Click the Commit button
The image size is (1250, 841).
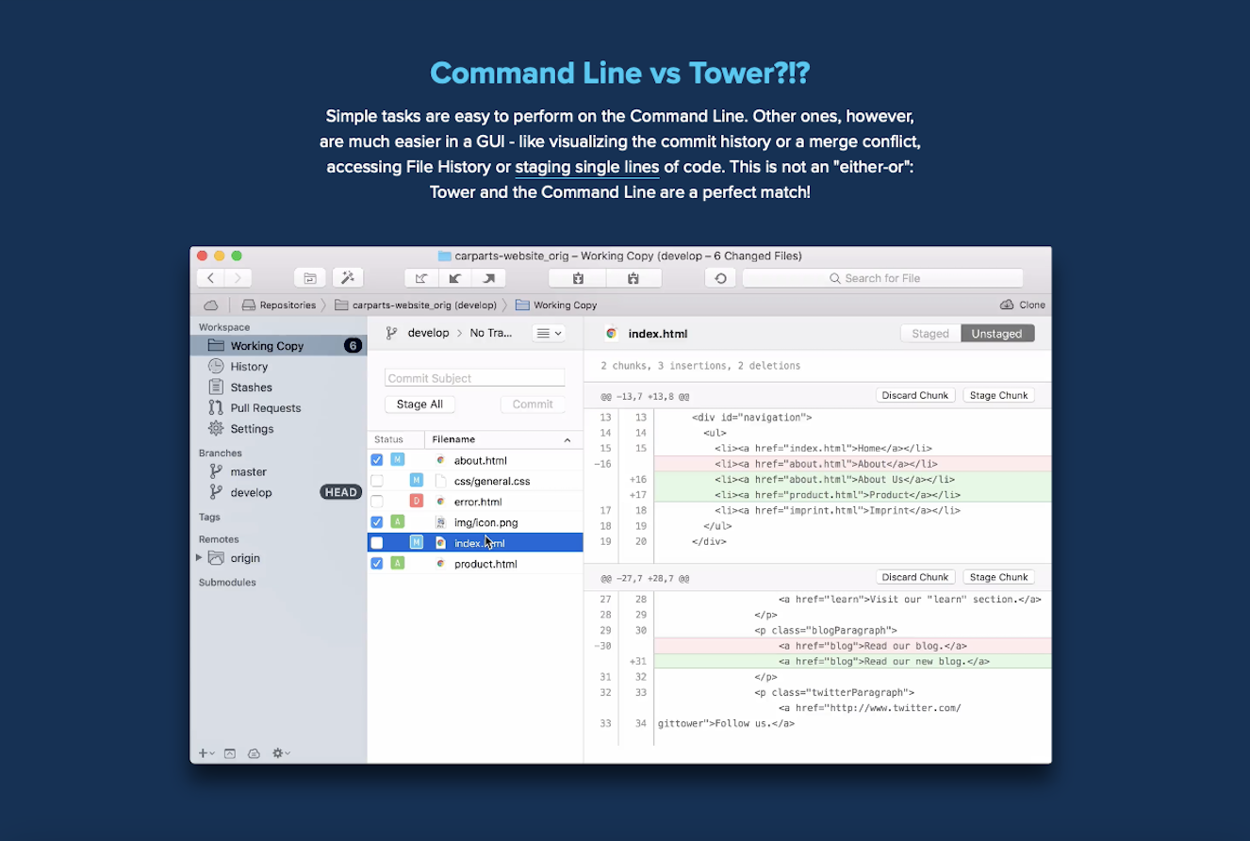(x=533, y=404)
